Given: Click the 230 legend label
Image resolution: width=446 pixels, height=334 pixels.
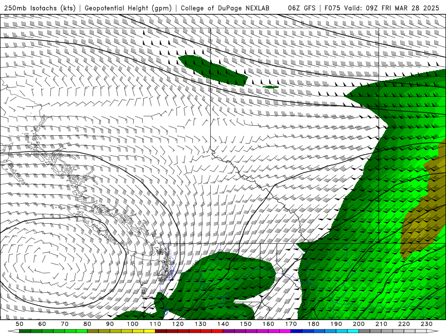Looking at the screenshot, I should [x=426, y=324].
